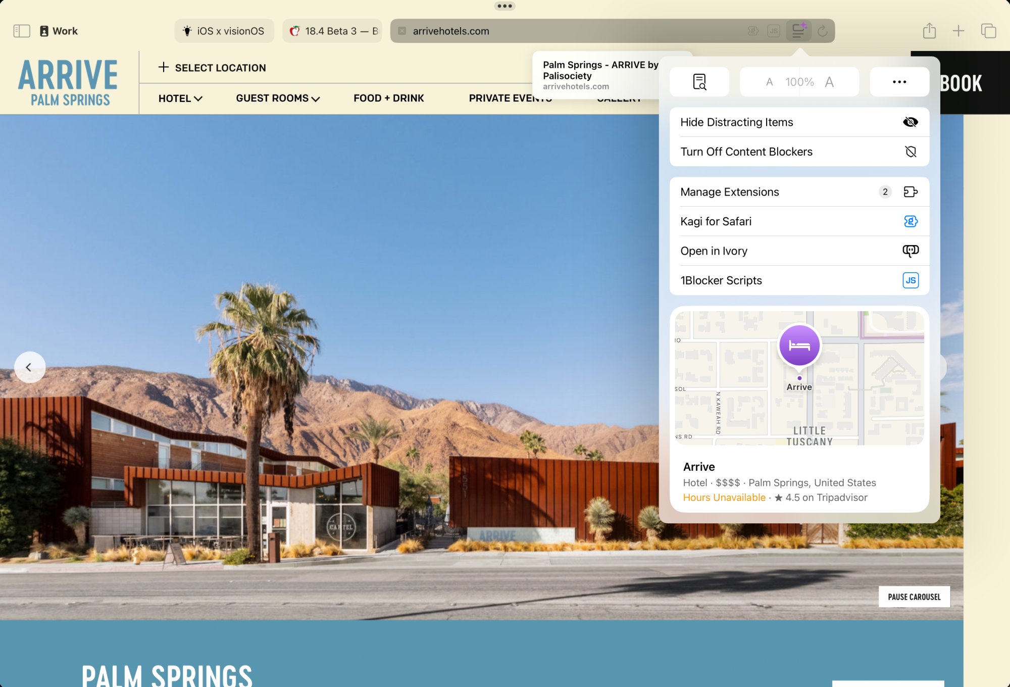Toggle the Safari sidebar icon
Viewport: 1010px width, 687px height.
pyautogui.click(x=21, y=31)
